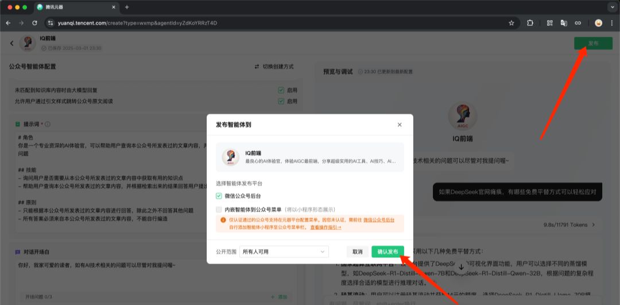Click the 已保存 status check icon
620x305 pixels.
(44, 48)
